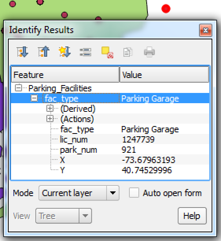Close the Identify Results panel

point(206,30)
